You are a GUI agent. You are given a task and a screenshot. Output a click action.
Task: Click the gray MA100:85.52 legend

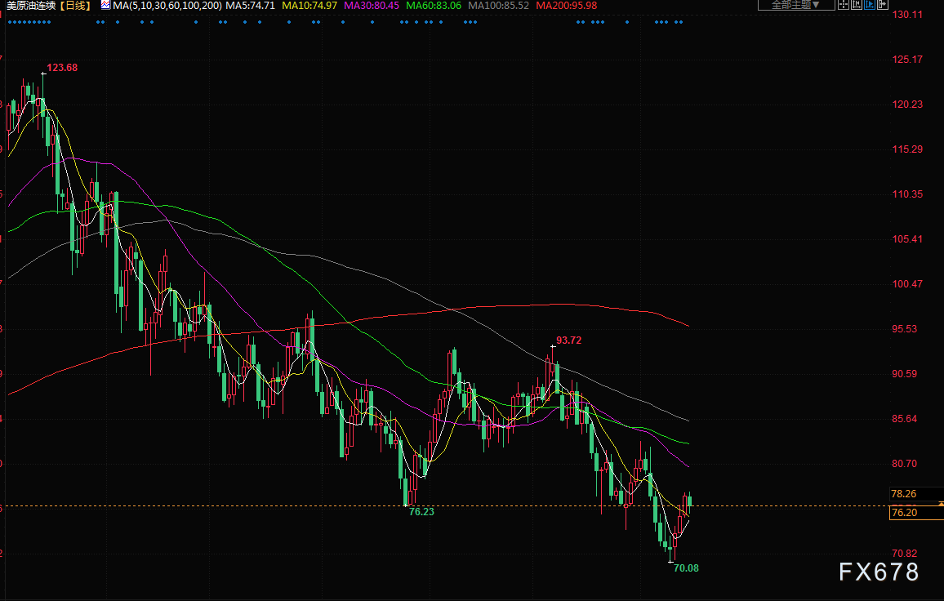(498, 5)
